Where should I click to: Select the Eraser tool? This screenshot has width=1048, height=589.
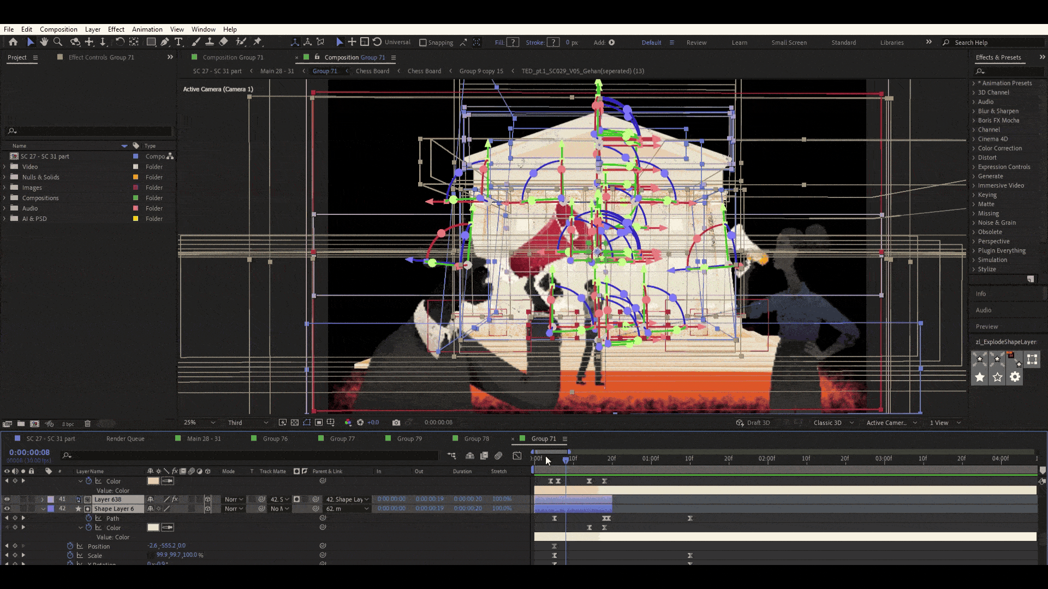pyautogui.click(x=223, y=42)
